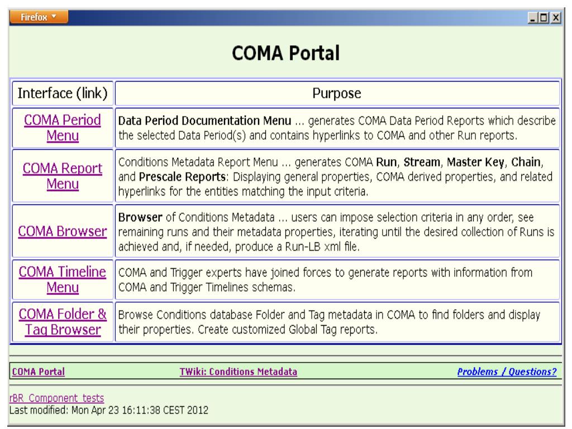The height and width of the screenshot is (429, 572).
Task: Click the COMA Portal page heading
Action: 285,53
